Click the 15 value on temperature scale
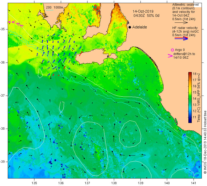 tap(195, 92)
